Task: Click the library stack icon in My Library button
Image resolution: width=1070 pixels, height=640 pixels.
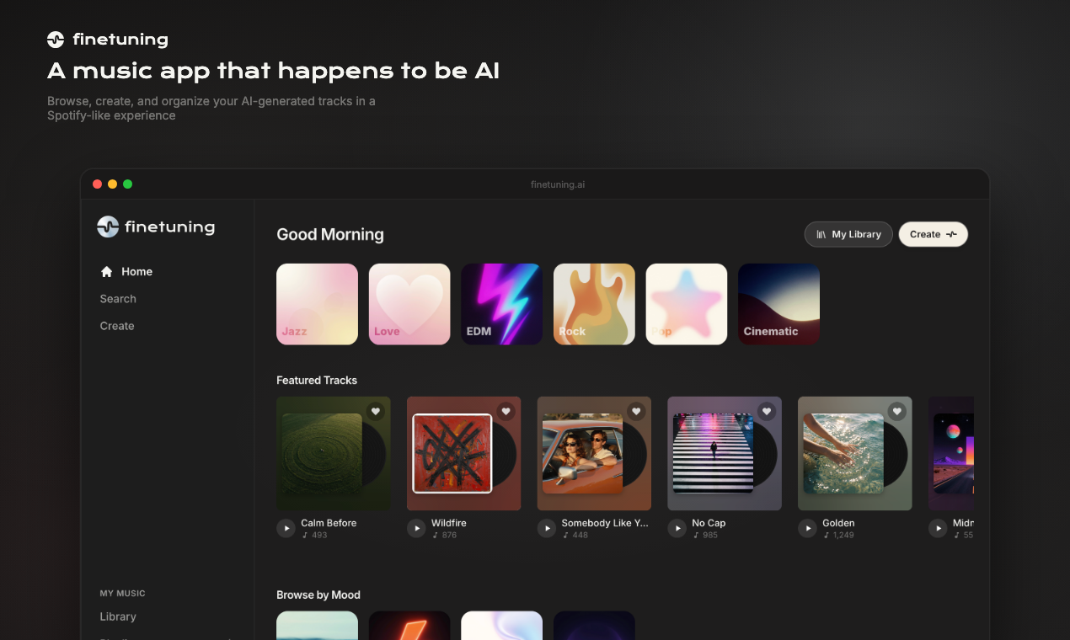Action: pyautogui.click(x=821, y=234)
